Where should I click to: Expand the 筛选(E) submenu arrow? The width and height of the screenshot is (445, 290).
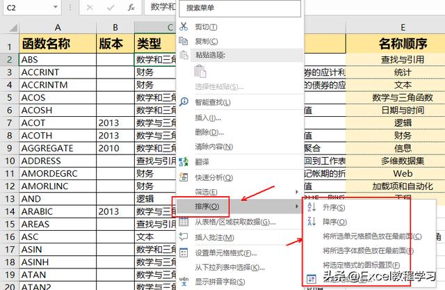(297, 192)
